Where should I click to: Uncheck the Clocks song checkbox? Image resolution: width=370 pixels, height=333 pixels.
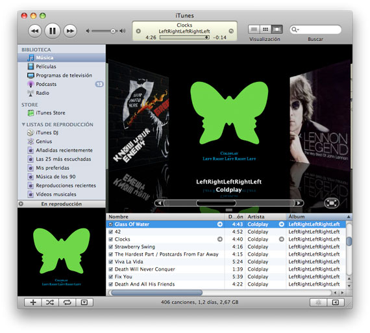click(110, 239)
